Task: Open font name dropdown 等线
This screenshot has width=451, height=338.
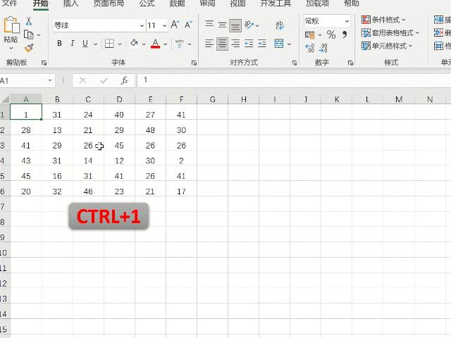Action: pyautogui.click(x=142, y=25)
